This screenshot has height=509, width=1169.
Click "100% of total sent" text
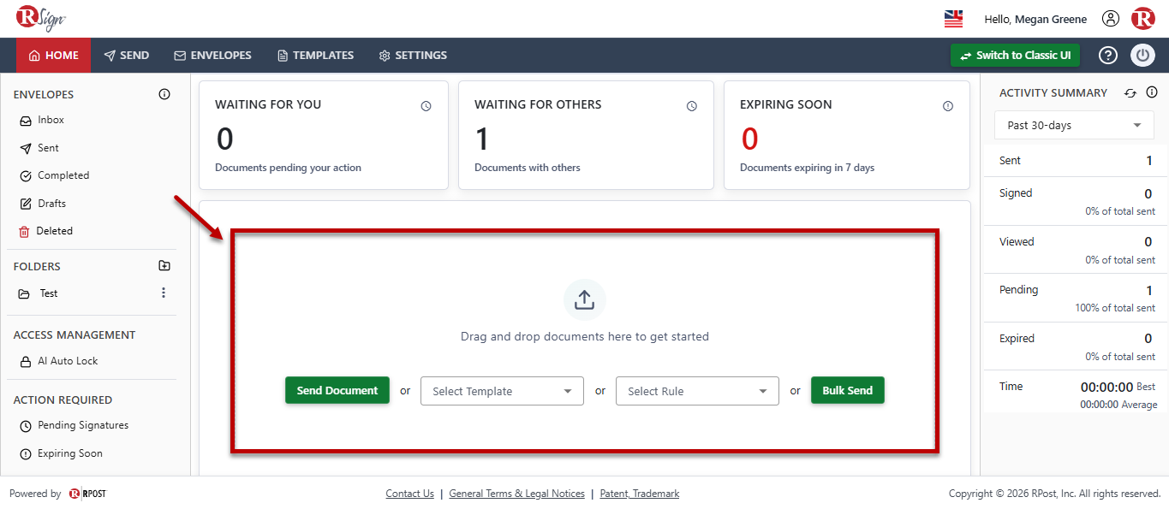tap(1115, 308)
